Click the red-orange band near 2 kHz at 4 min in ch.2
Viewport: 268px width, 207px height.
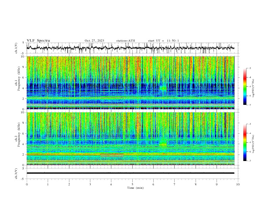[112, 155]
